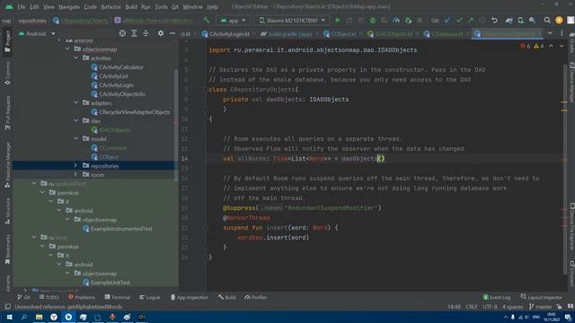Open the Android project view dropdown

pos(37,34)
